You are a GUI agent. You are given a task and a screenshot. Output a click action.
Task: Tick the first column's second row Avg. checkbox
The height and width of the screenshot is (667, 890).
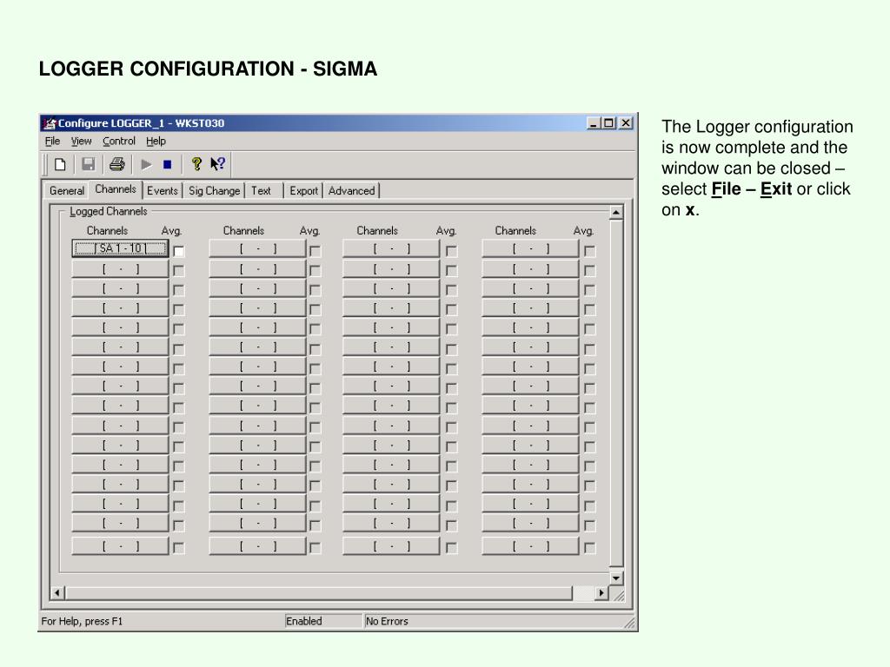pos(179,271)
